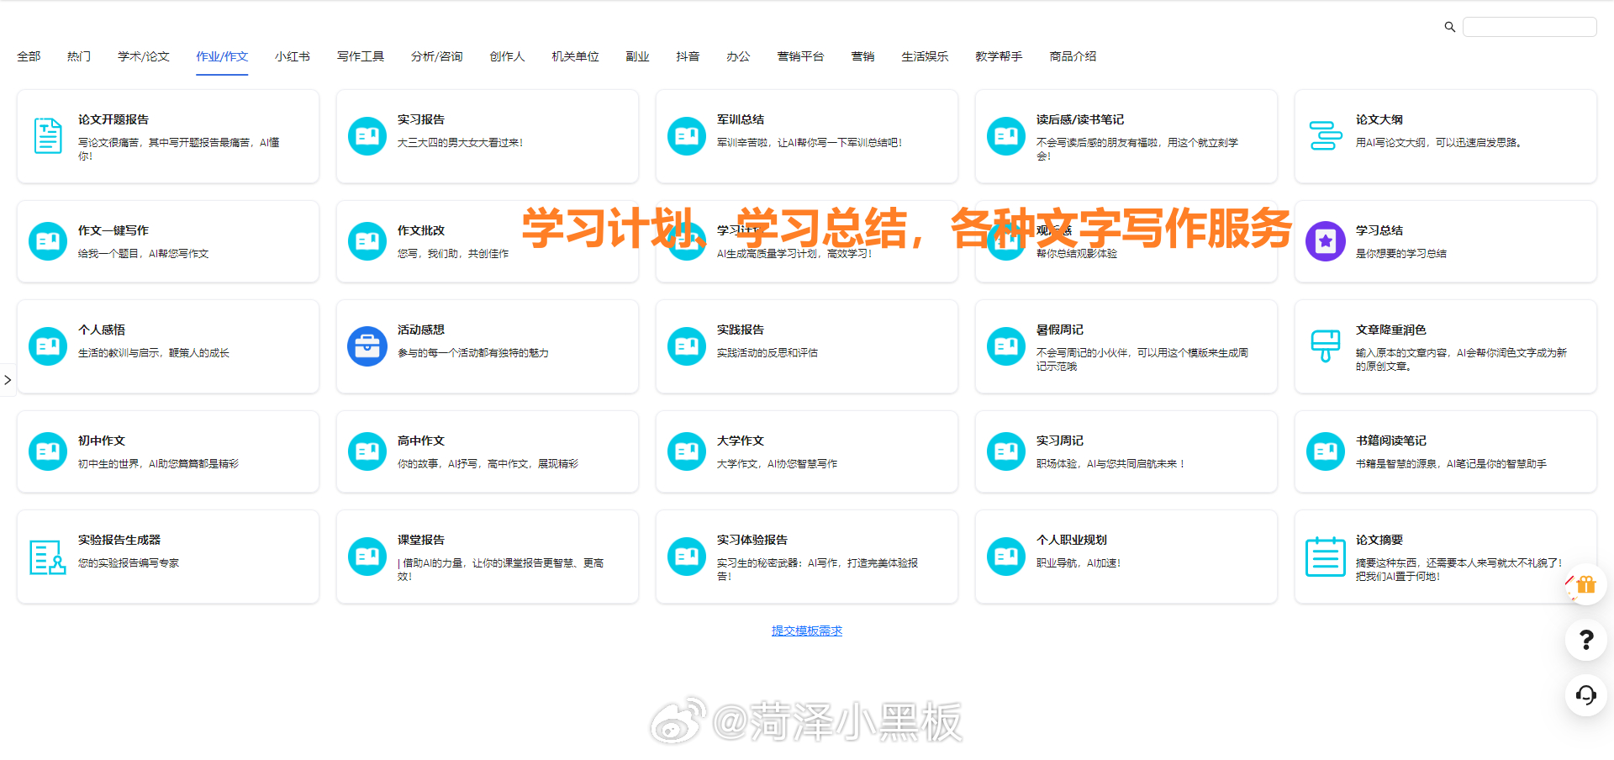Click the 军训总结 card icon
The height and width of the screenshot is (760, 1614).
687,136
